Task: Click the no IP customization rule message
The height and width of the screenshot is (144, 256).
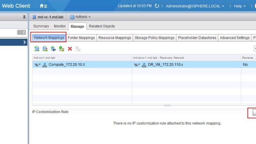Action: point(167,123)
